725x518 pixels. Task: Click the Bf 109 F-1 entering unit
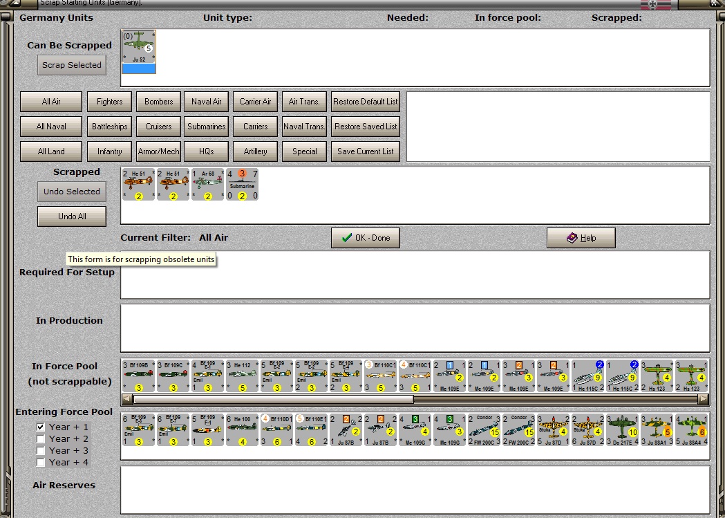207,429
